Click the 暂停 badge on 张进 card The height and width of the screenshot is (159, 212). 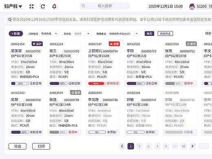(76, 93)
